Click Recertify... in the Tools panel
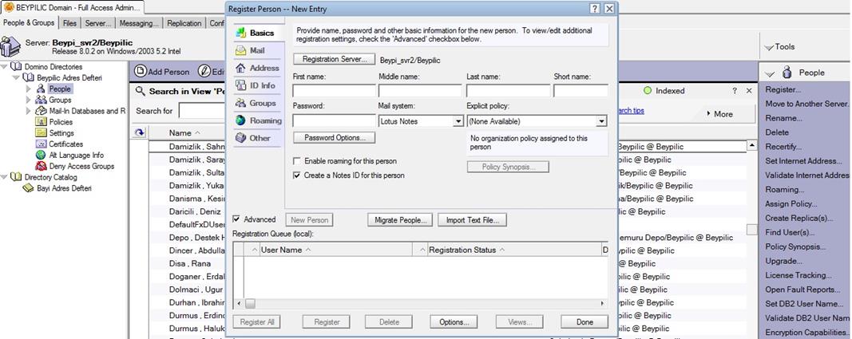Viewport: 852px width, 339px height. pyautogui.click(x=783, y=147)
